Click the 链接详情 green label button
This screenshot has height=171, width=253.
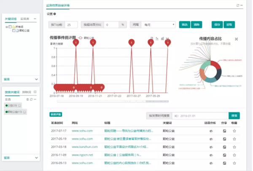click(56, 114)
